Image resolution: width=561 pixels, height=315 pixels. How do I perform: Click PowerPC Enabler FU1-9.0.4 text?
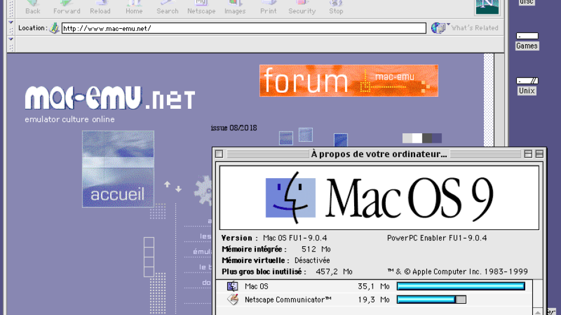[x=437, y=238]
